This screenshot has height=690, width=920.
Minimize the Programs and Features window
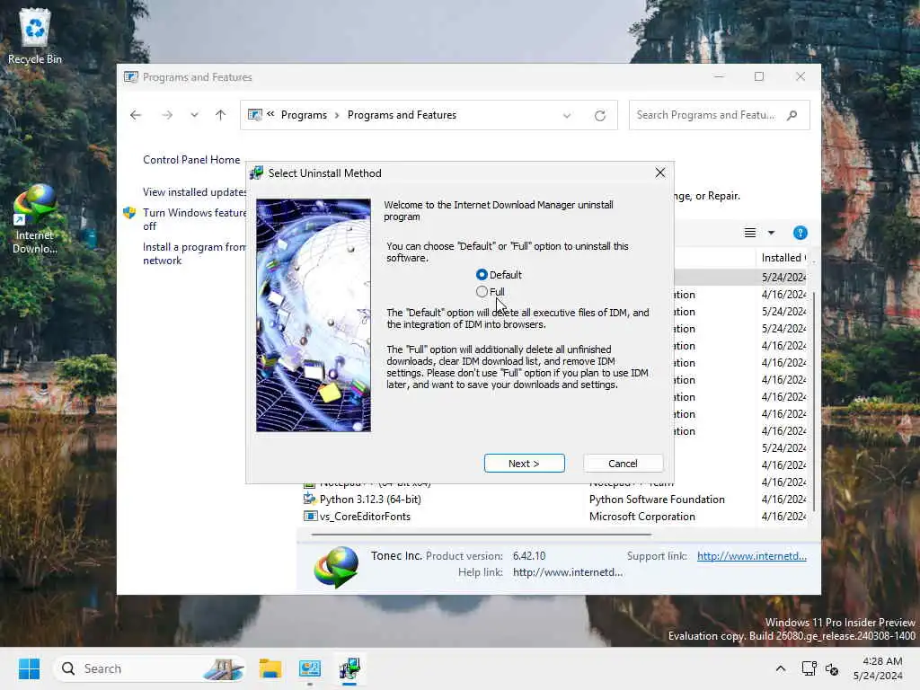pyautogui.click(x=720, y=77)
